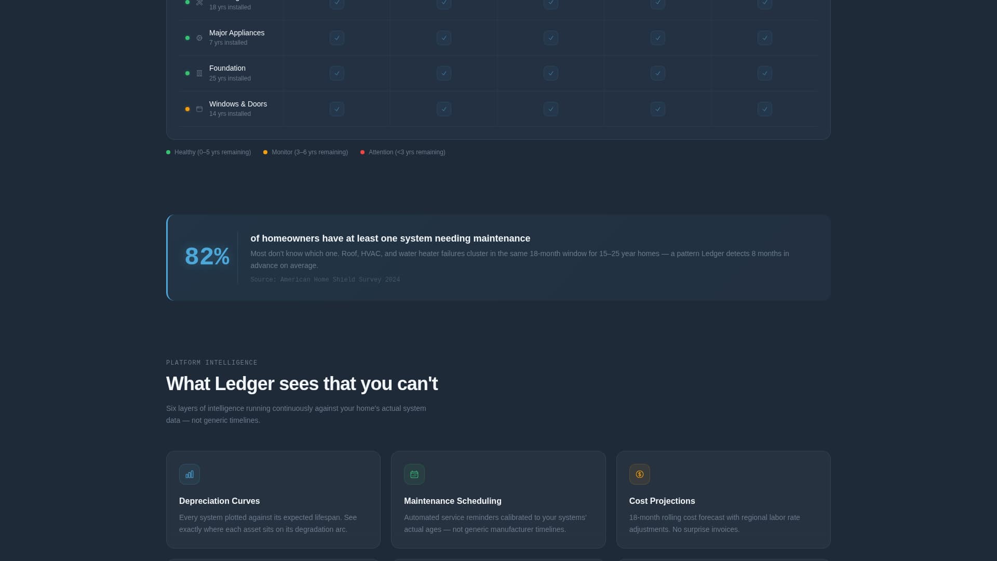The width and height of the screenshot is (997, 561).
Task: Open the Depreciation Curves card title
Action: [x=220, y=501]
